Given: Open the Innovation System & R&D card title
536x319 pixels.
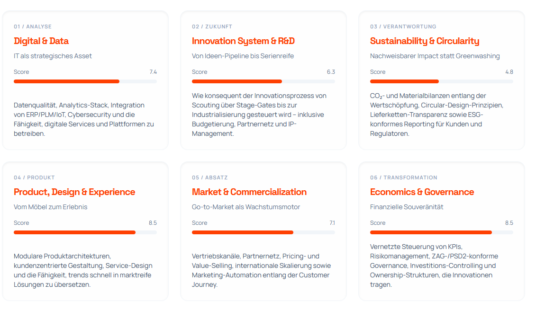Looking at the screenshot, I should (243, 41).
